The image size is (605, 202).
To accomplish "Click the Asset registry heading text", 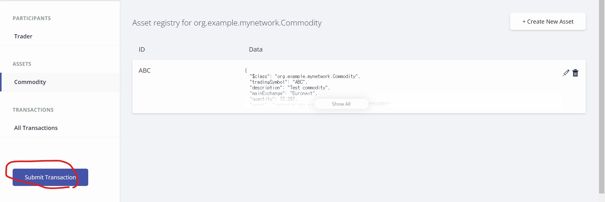I will tap(227, 23).
